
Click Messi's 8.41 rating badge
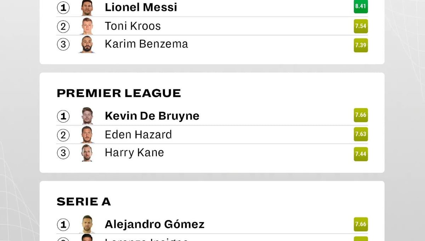click(361, 6)
